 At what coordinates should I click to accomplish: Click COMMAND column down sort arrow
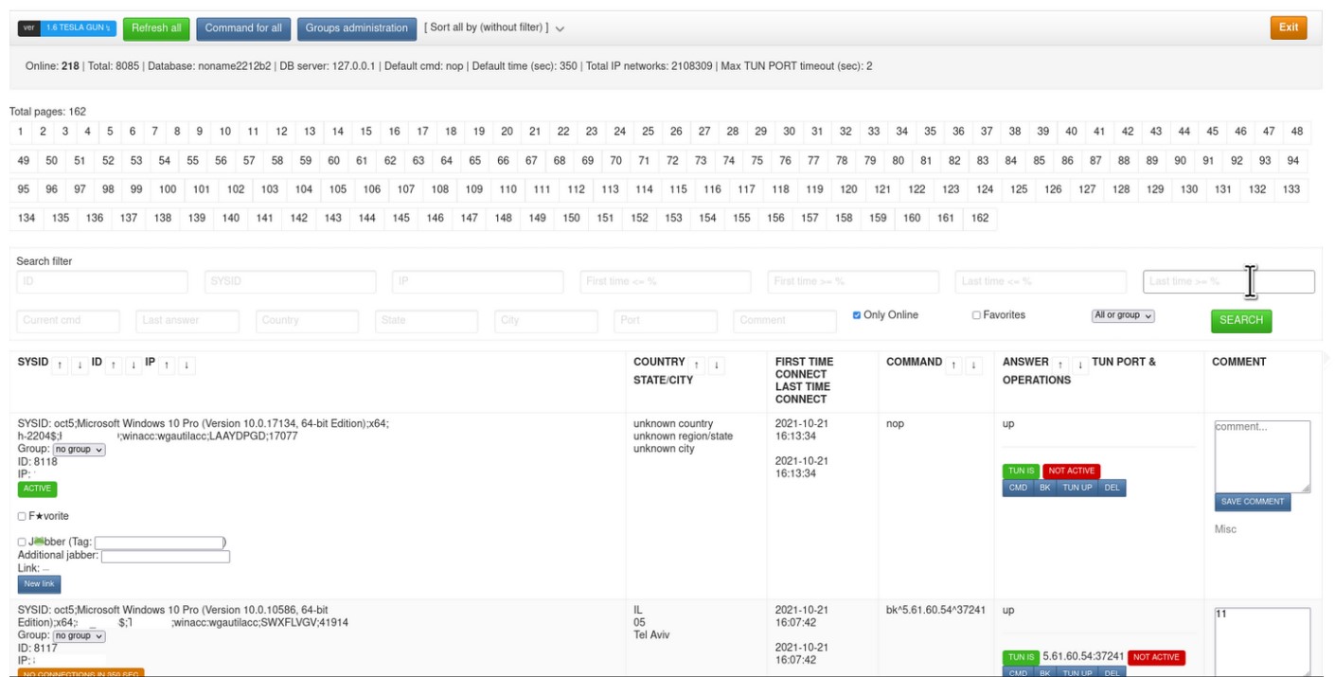point(974,365)
